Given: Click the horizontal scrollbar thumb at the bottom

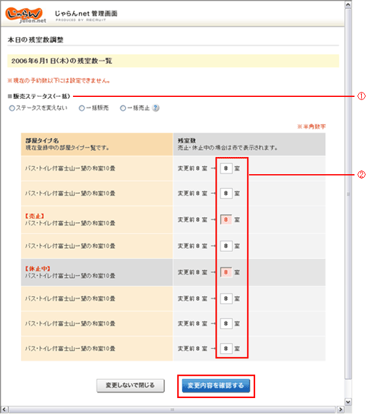Looking at the screenshot, I should [x=172, y=409].
